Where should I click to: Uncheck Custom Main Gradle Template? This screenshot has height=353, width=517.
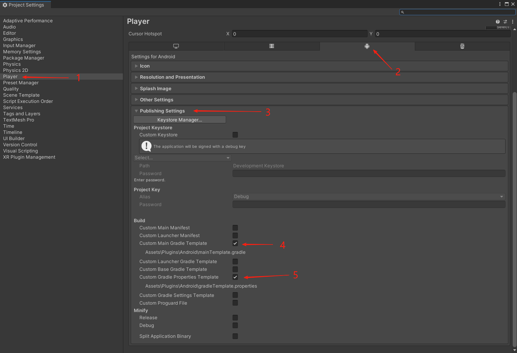pos(235,243)
